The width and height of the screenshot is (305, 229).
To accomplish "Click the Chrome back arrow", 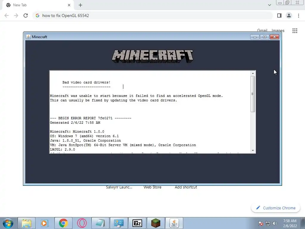I will [7, 16].
